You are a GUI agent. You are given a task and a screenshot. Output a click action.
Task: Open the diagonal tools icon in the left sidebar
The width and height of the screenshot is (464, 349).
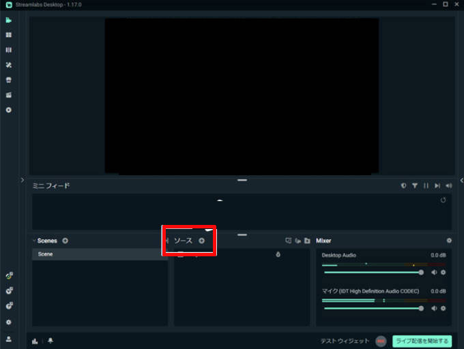[9, 65]
